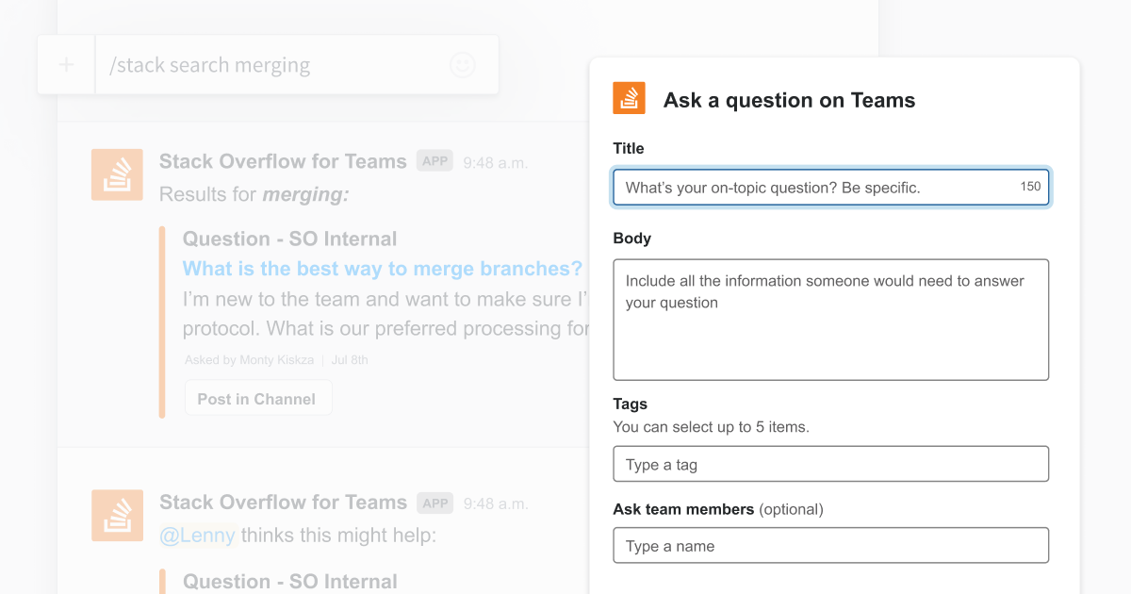
Task: Click the plus icon beside the command input
Action: pos(66,64)
